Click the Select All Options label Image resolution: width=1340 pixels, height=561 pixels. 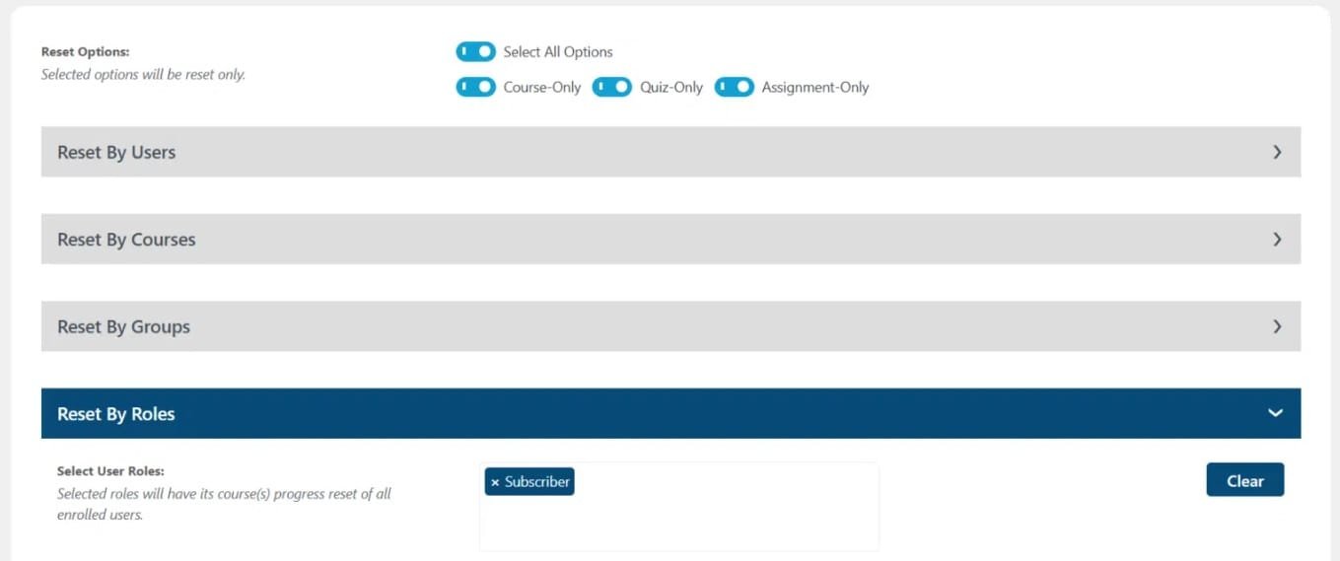coord(558,51)
